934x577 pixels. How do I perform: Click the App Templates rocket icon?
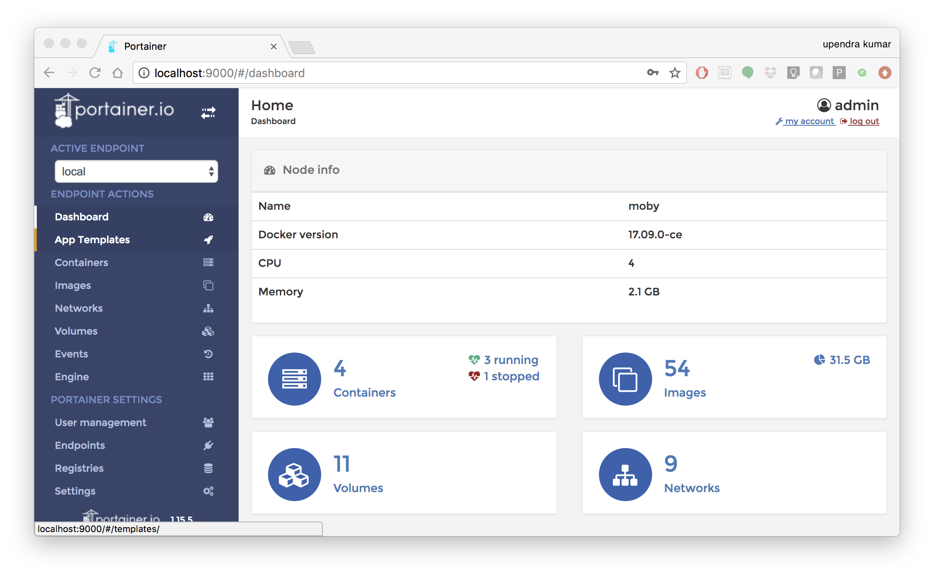pos(208,240)
